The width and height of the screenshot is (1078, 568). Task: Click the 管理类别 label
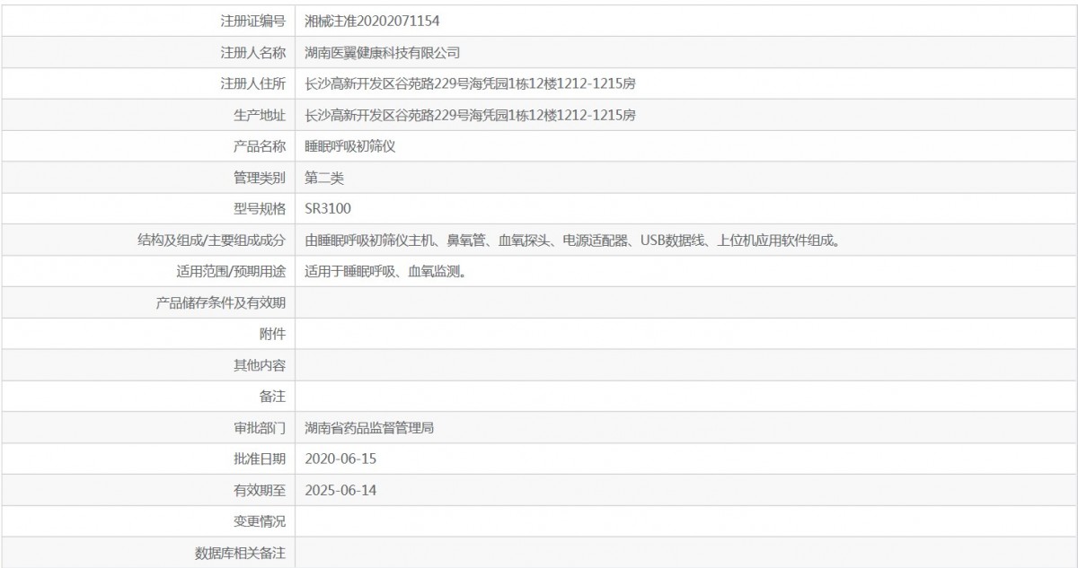tap(260, 177)
